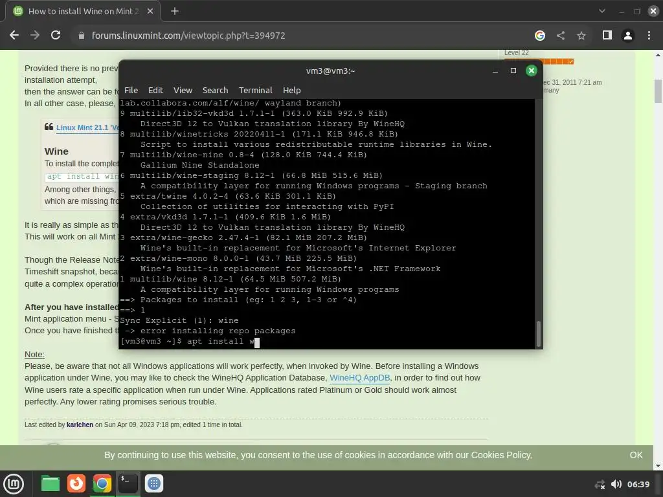Screen dimensions: 663x497
Task: Accept cookies with OK button
Action: tap(636, 455)
